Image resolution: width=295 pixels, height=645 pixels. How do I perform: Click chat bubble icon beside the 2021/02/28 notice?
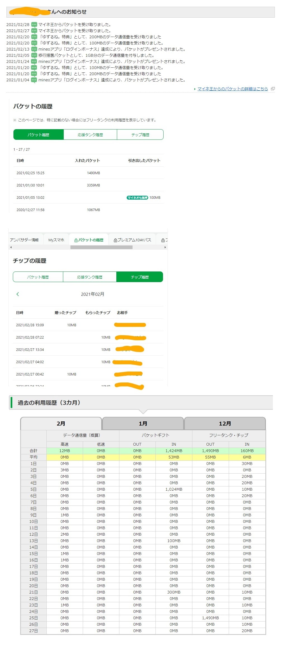(34, 25)
